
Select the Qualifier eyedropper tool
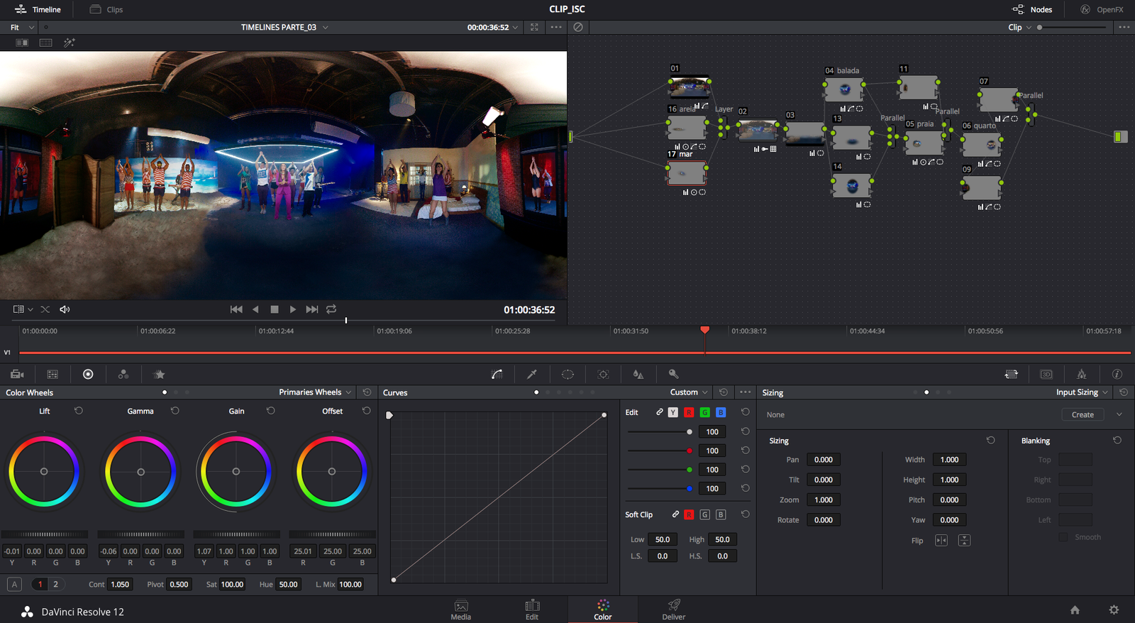532,374
